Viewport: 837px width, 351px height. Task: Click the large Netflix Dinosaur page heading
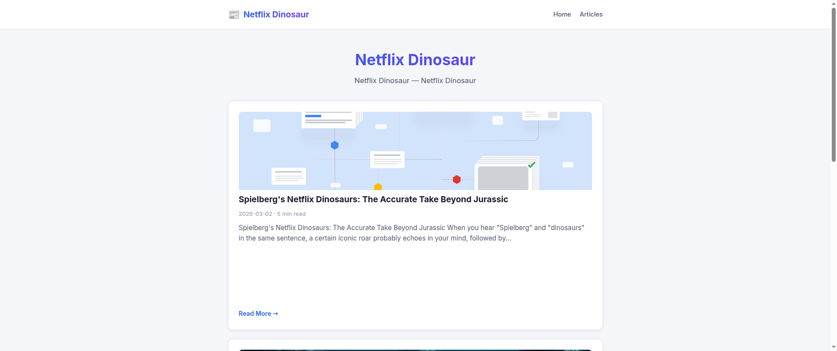(x=415, y=60)
